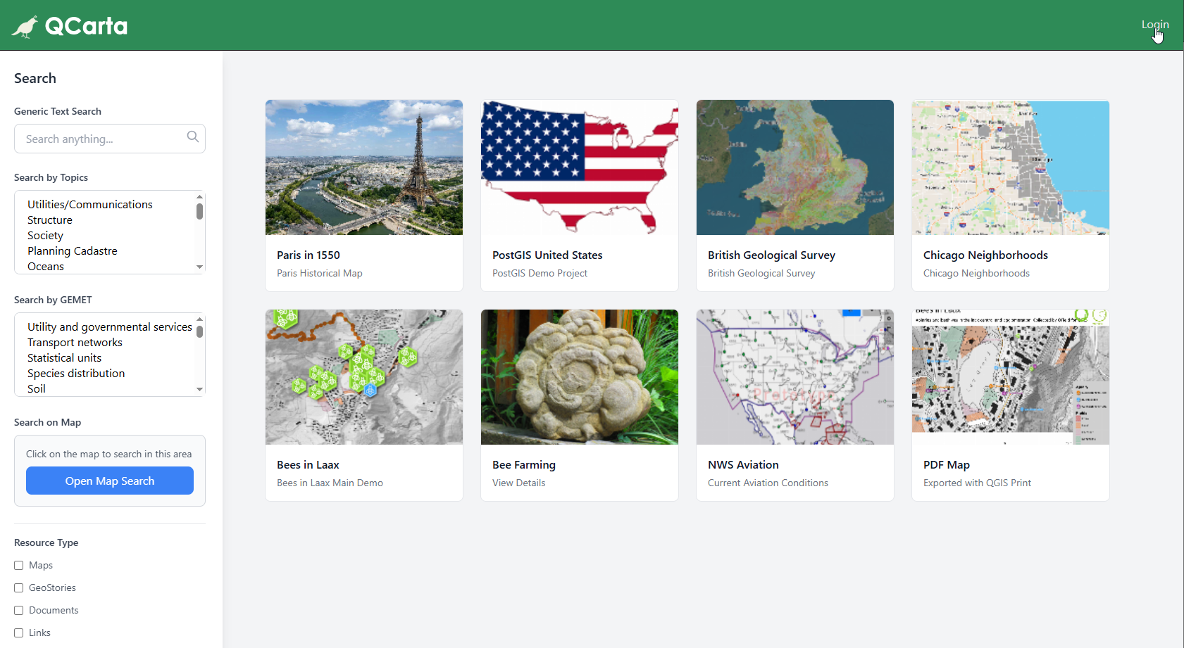Viewport: 1184px width, 648px height.
Task: Select Transport networks GEMET entry
Action: point(75,342)
